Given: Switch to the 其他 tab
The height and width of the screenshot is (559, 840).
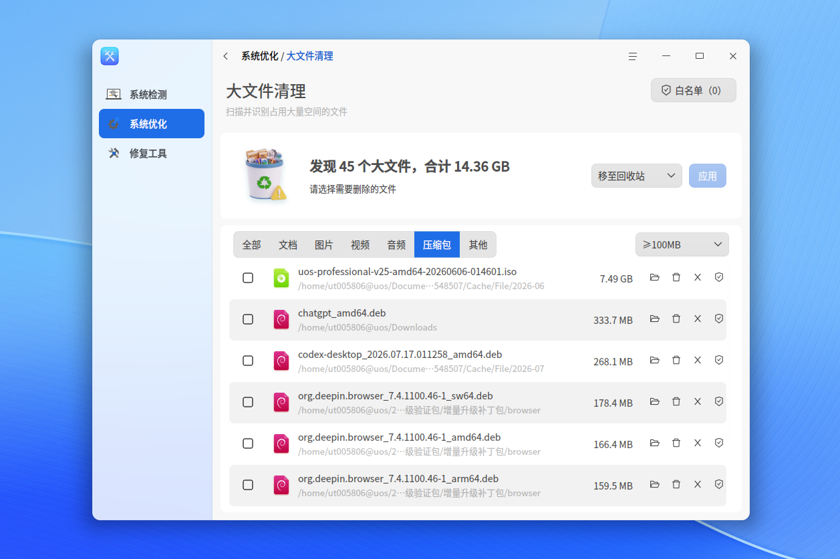Looking at the screenshot, I should pyautogui.click(x=478, y=244).
